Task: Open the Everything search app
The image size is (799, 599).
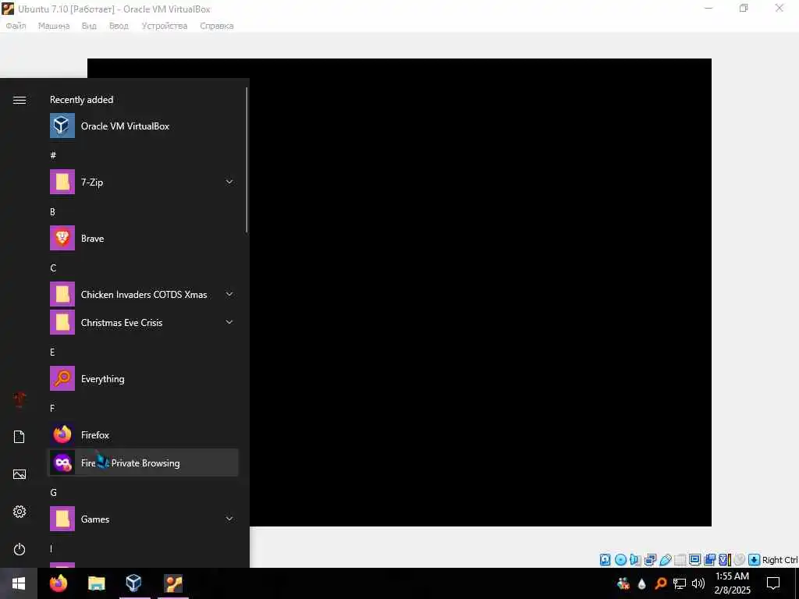Action: pos(144,378)
